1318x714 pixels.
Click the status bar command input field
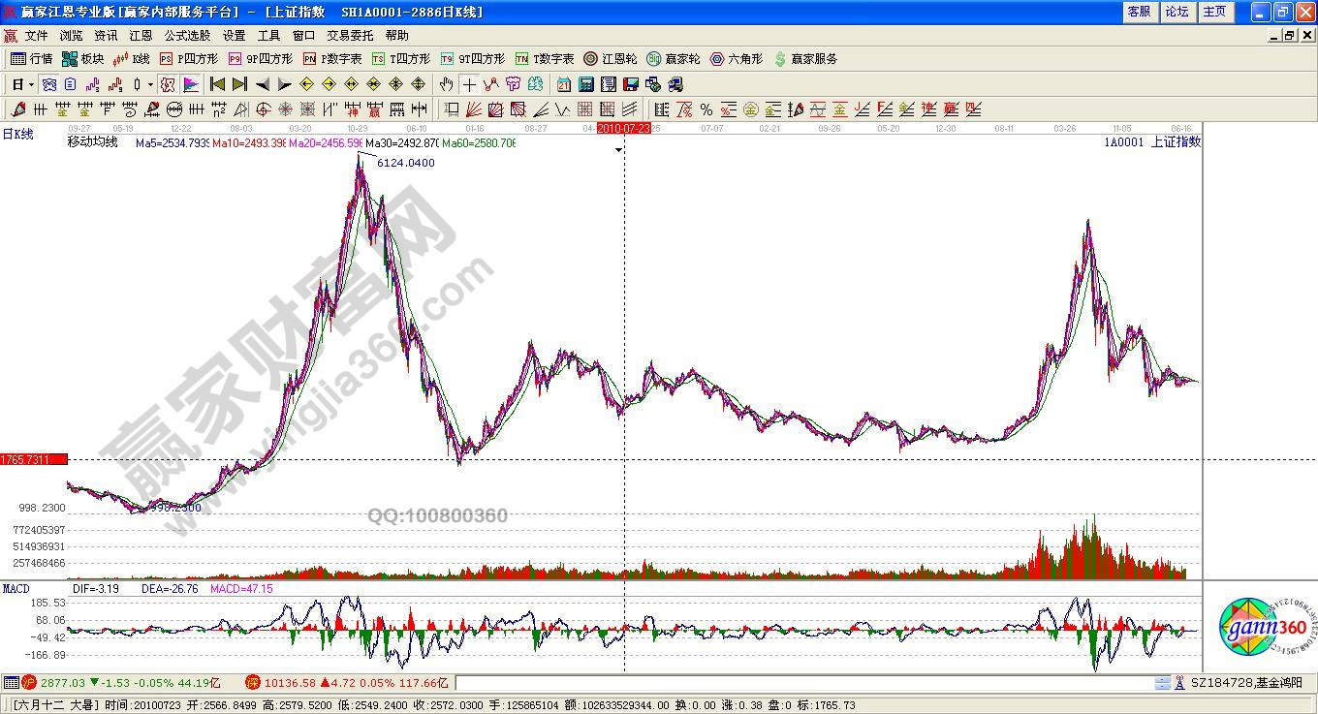802,683
